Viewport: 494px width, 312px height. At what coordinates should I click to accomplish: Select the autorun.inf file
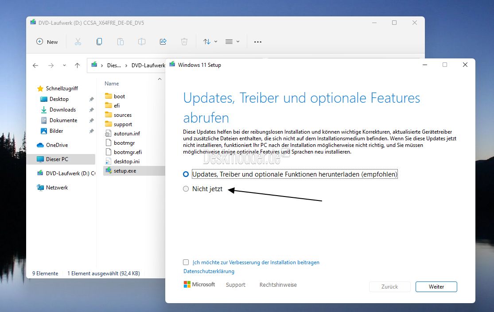coord(127,134)
